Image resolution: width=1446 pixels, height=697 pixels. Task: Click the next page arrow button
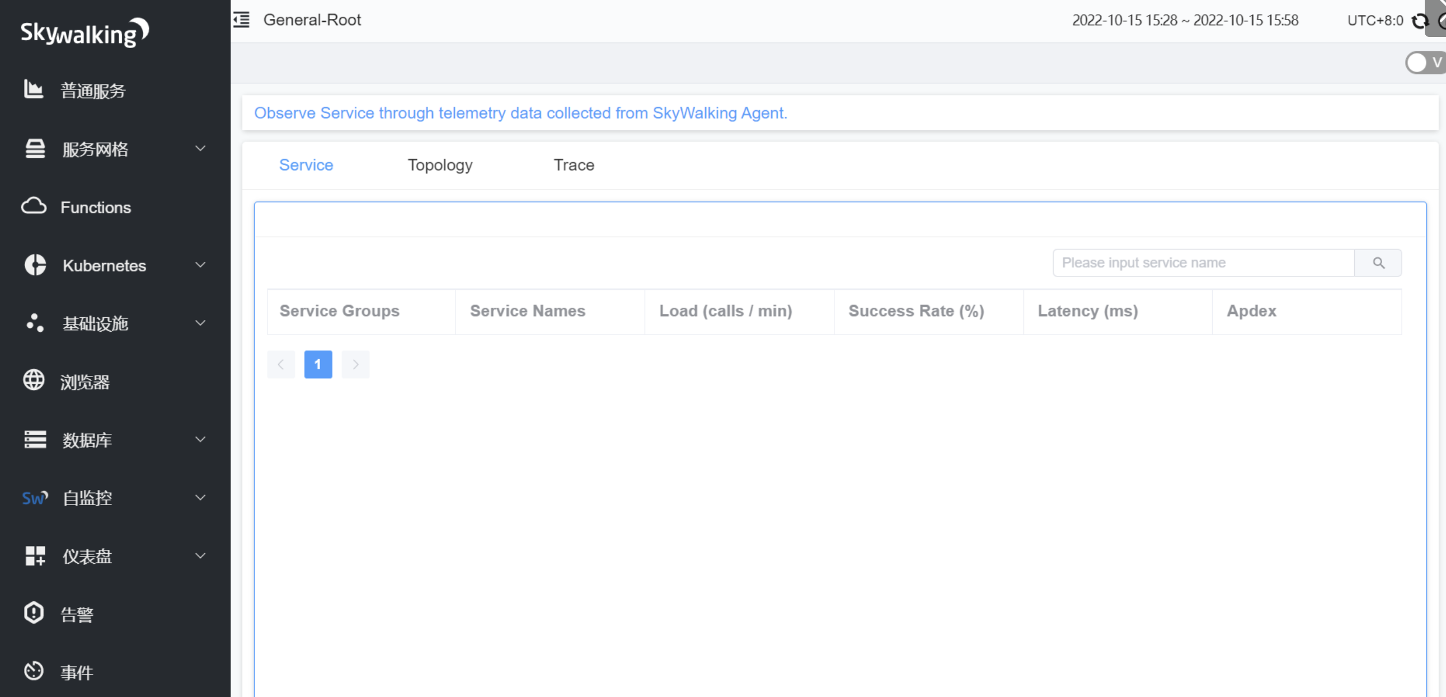(x=355, y=365)
